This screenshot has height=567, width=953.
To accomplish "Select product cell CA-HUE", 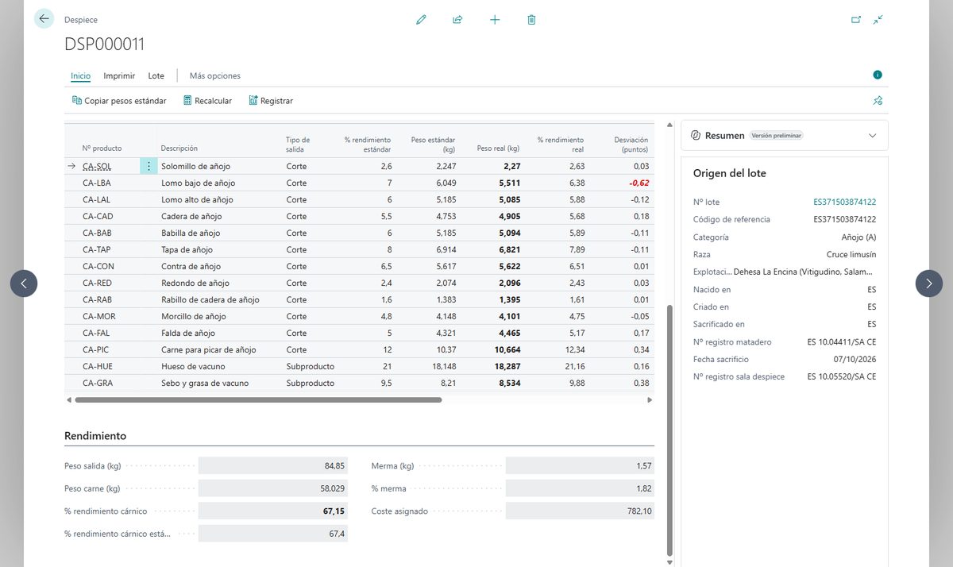I will click(x=98, y=367).
